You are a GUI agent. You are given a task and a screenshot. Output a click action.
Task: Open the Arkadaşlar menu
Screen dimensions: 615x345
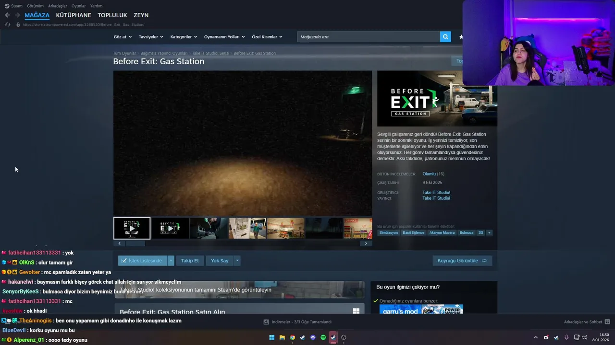tap(58, 6)
